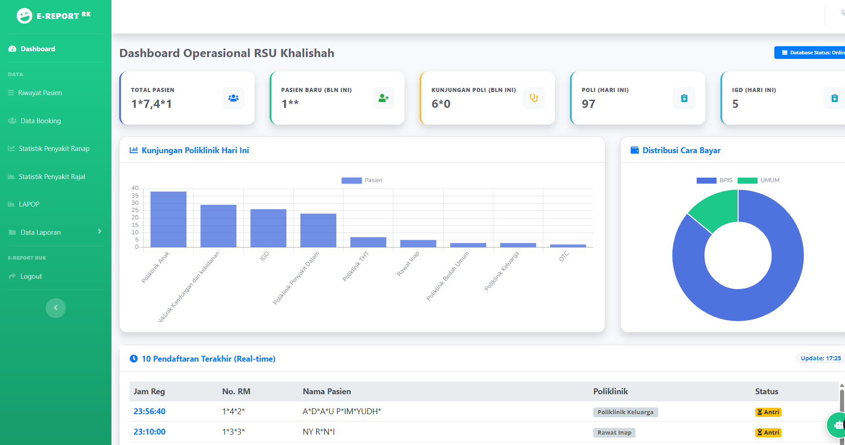
Task: Click the clock icon beside Pendaftaran Terakhir
Action: (x=134, y=359)
